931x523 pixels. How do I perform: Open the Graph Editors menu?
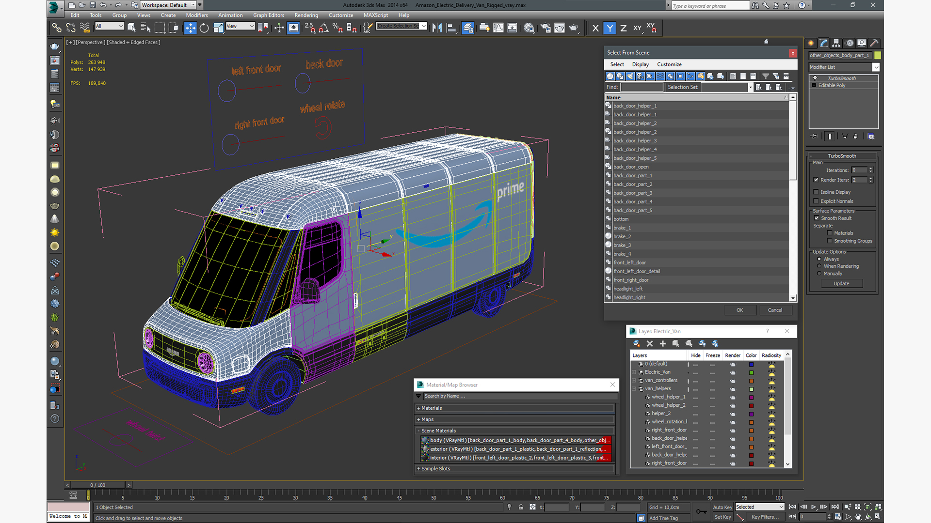click(x=269, y=15)
